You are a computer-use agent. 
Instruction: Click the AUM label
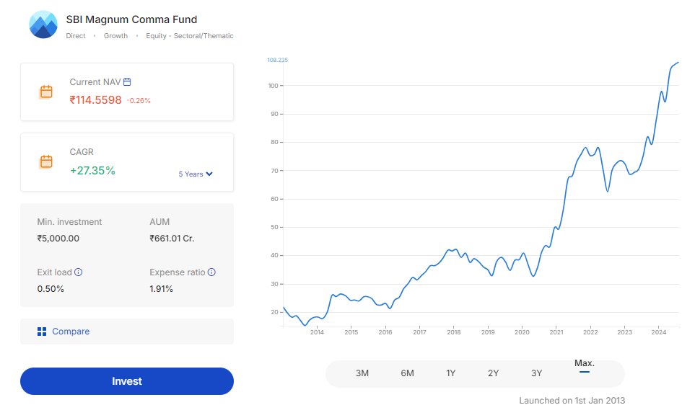pyautogui.click(x=159, y=222)
